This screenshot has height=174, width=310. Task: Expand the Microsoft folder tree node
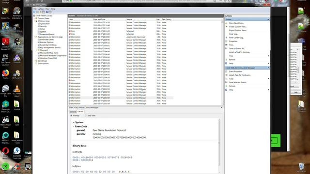click(37, 50)
